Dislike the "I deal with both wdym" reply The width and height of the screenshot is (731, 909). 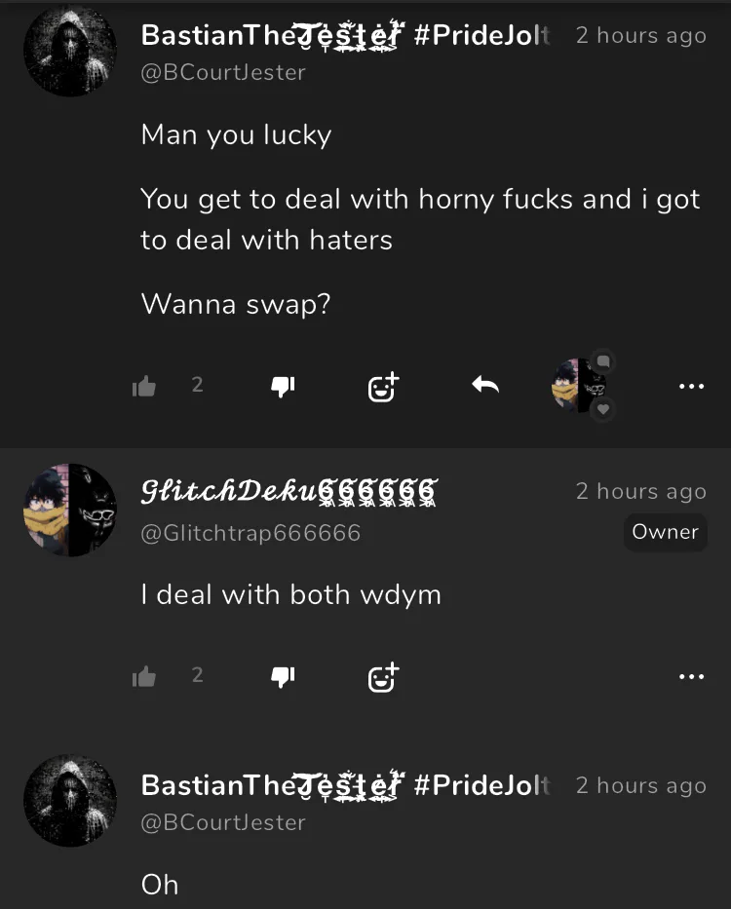[x=283, y=676]
